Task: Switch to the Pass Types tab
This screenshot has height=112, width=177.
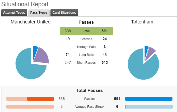Action: click(x=39, y=13)
